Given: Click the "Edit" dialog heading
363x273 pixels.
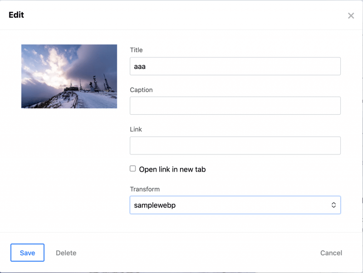Looking at the screenshot, I should (x=16, y=15).
